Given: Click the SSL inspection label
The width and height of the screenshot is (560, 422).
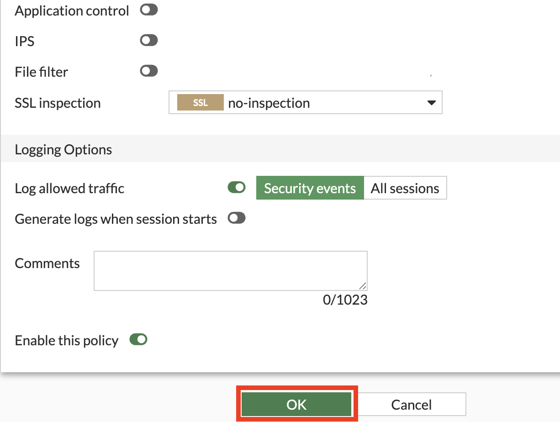Looking at the screenshot, I should point(58,103).
